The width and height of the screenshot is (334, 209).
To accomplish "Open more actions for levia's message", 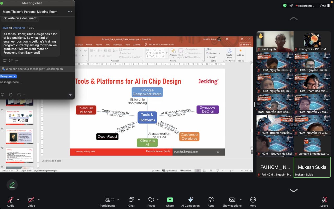I will (17, 61).
